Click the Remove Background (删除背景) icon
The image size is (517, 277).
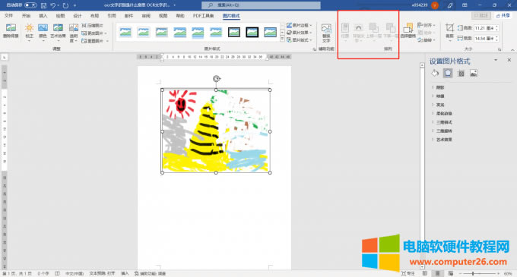pos(11,31)
